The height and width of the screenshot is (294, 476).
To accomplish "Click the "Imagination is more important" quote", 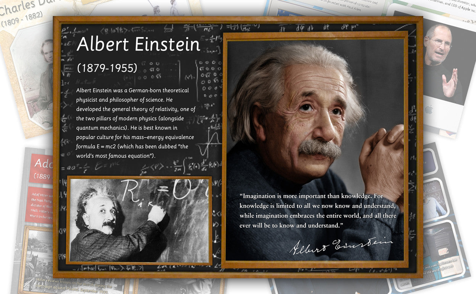I will (x=318, y=211).
